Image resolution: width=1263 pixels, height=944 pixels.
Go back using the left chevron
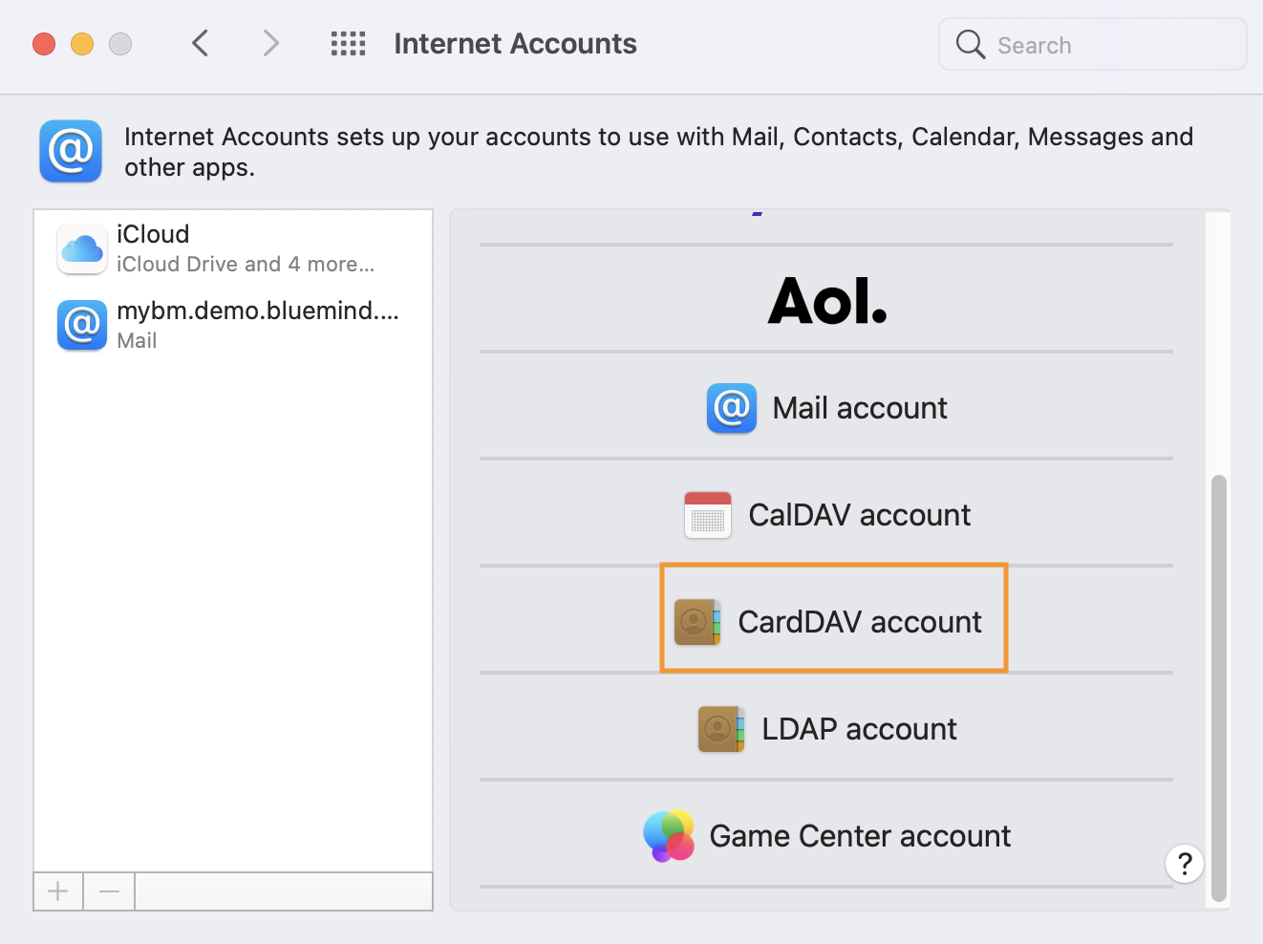pos(201,44)
